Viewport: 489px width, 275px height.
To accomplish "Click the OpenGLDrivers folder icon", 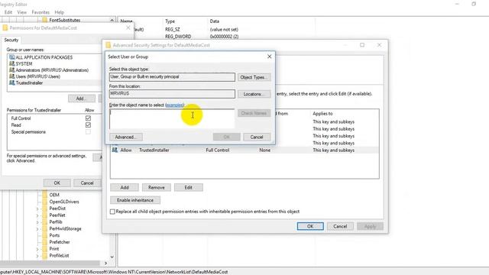I will (44, 202).
